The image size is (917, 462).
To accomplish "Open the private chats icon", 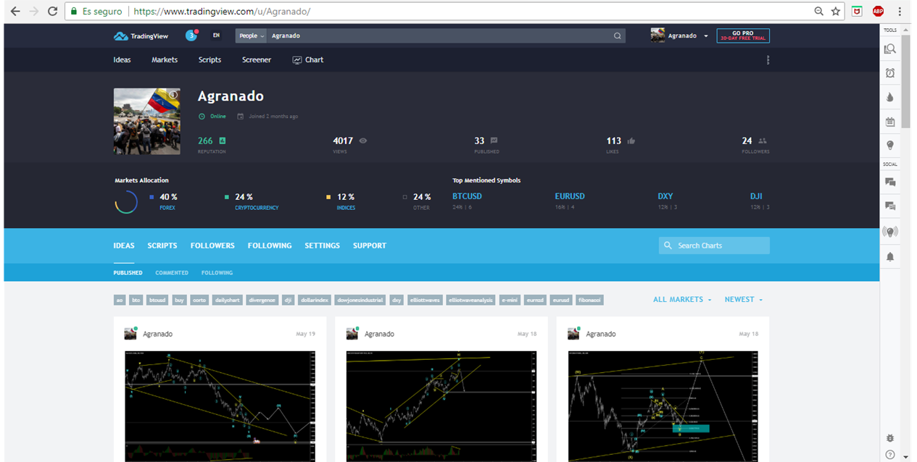I will (x=890, y=206).
